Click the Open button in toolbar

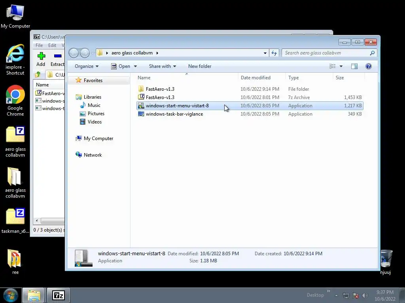coord(121,66)
